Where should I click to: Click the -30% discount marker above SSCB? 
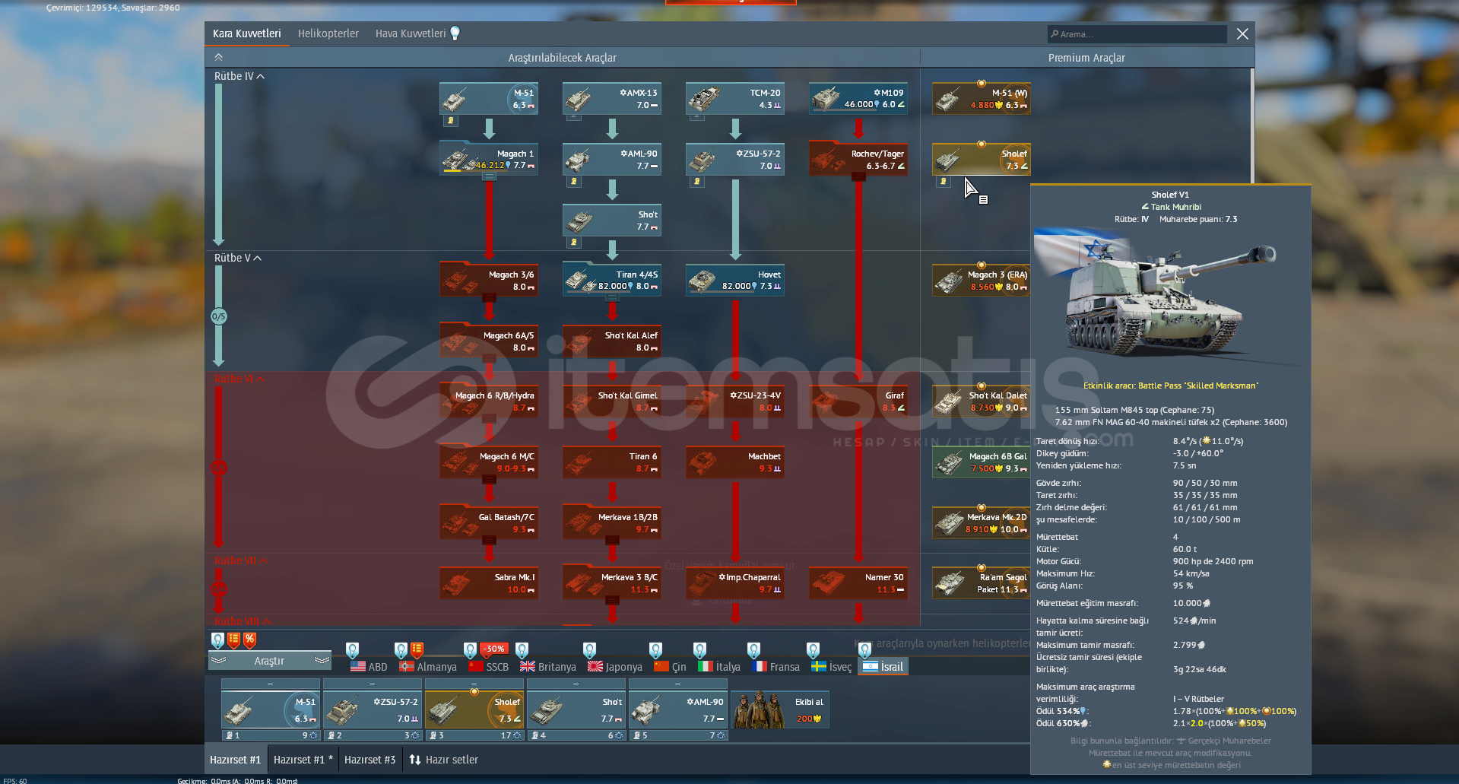495,649
